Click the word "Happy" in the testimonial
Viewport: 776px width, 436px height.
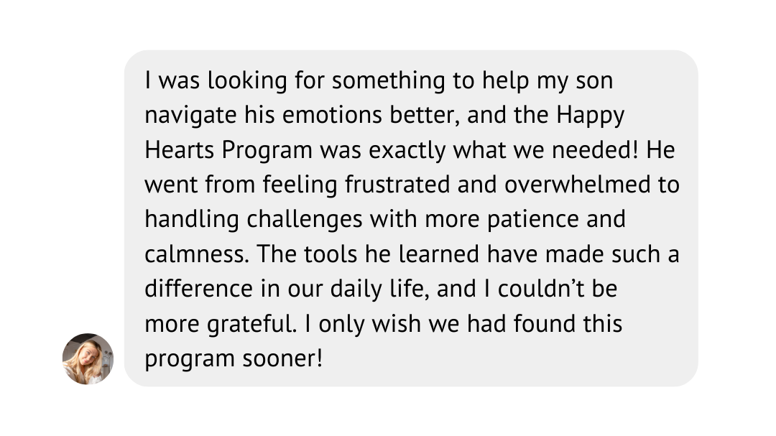tap(591, 116)
